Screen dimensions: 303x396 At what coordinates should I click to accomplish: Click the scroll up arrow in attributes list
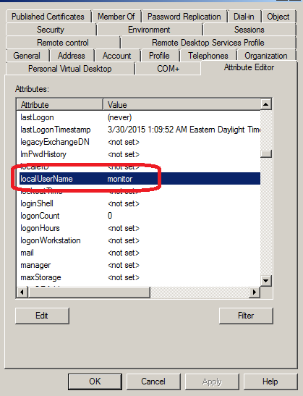[265, 104]
